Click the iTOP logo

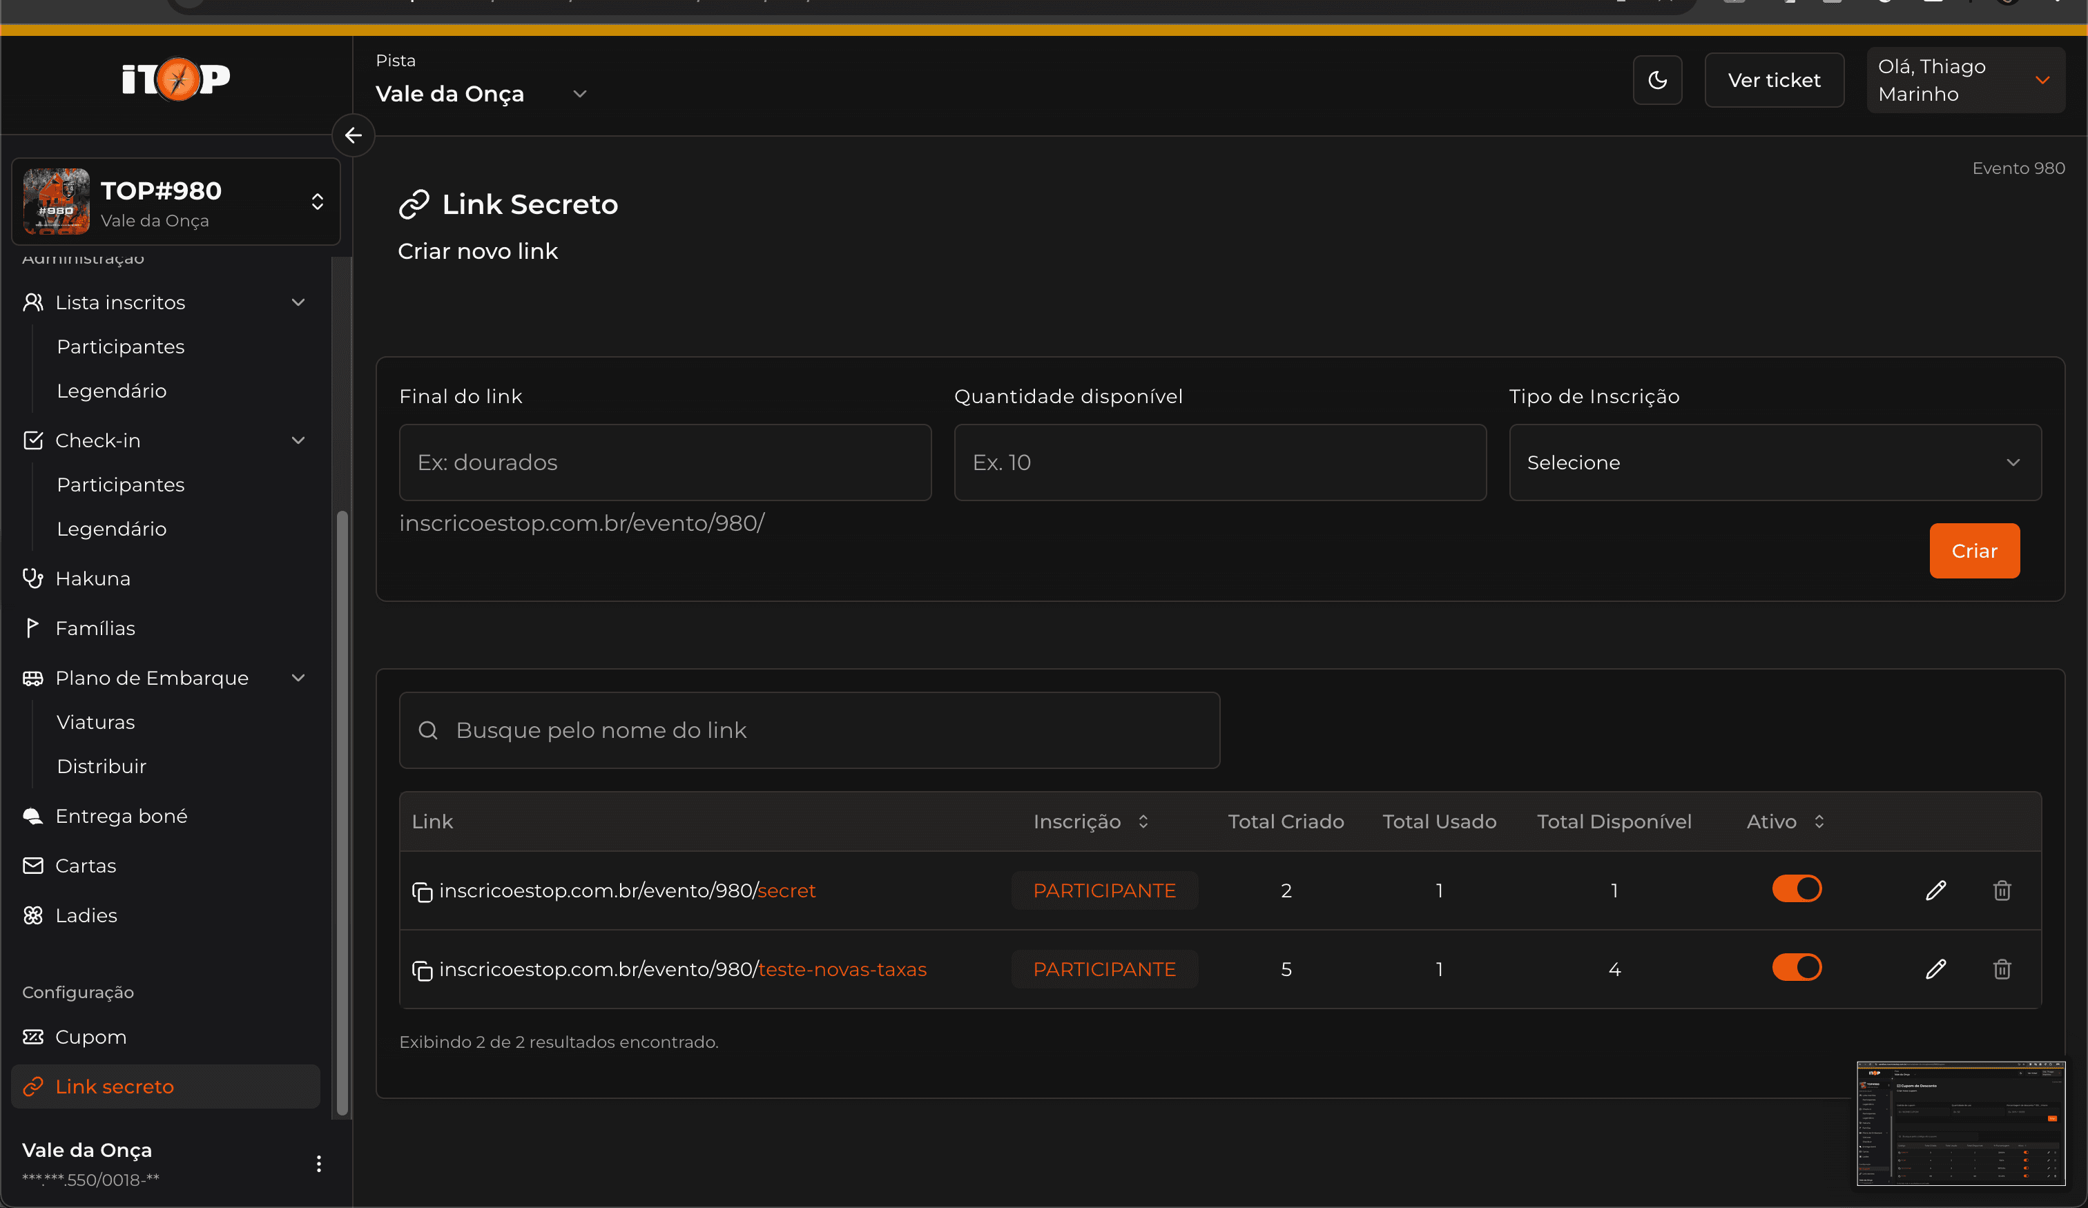175,79
